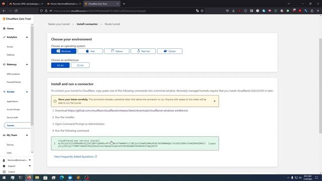Image resolution: width=322 pixels, height=181 pixels.
Task: Pick Docker as the environment
Action: pos(170,51)
